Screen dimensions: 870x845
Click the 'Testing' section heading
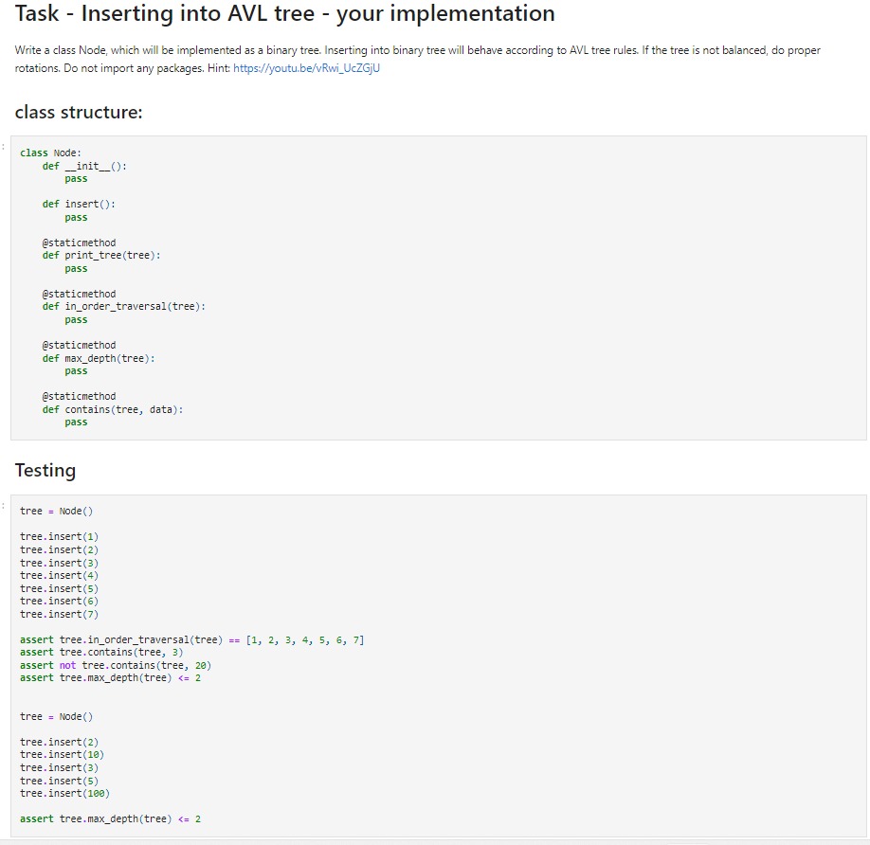tap(45, 470)
